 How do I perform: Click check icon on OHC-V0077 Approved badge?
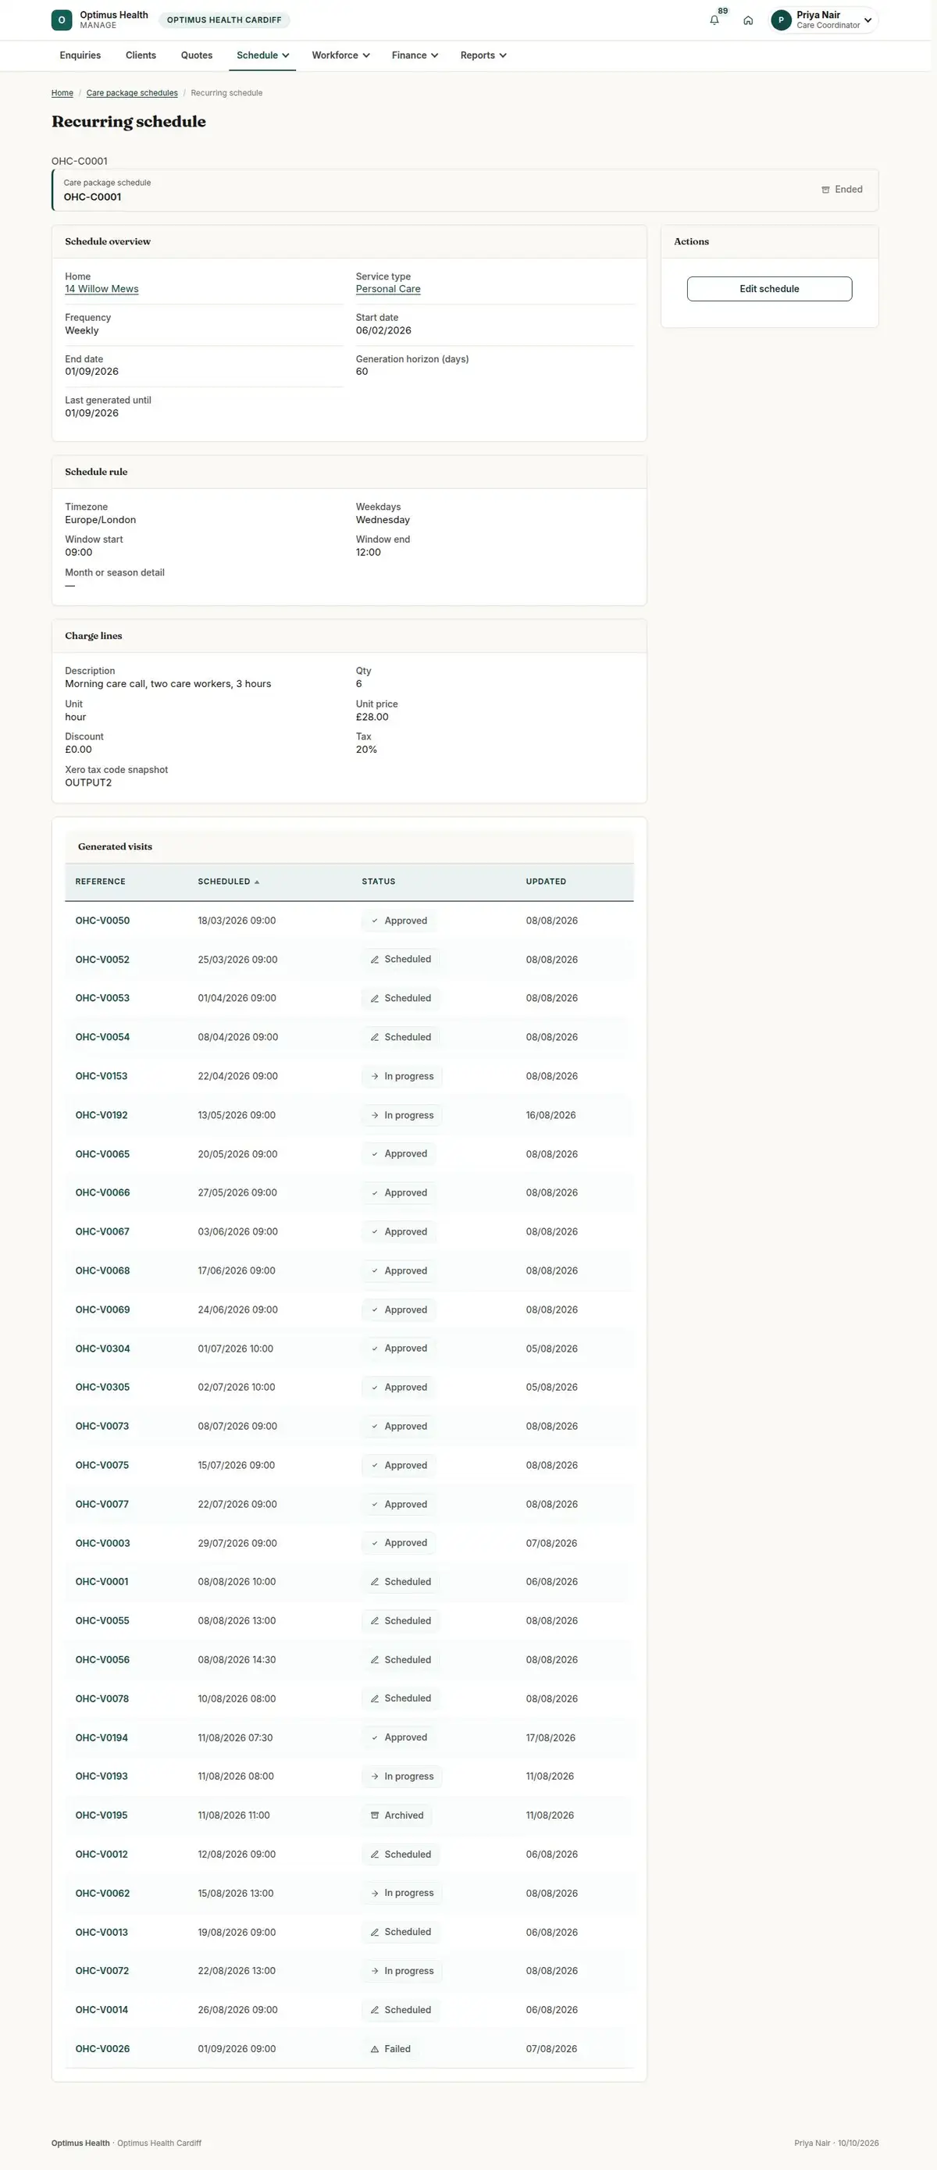pos(375,1505)
